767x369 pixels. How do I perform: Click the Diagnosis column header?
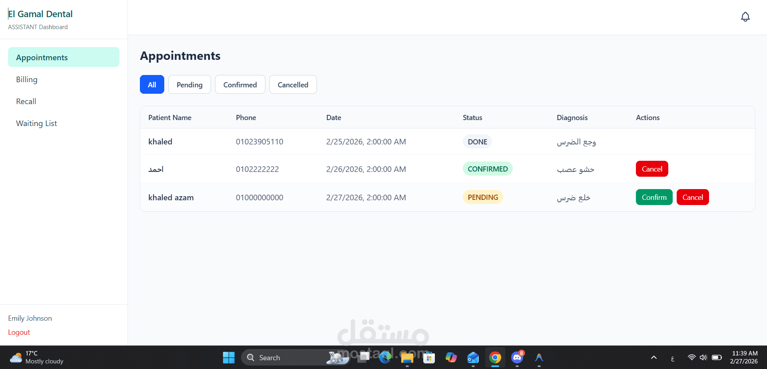572,118
